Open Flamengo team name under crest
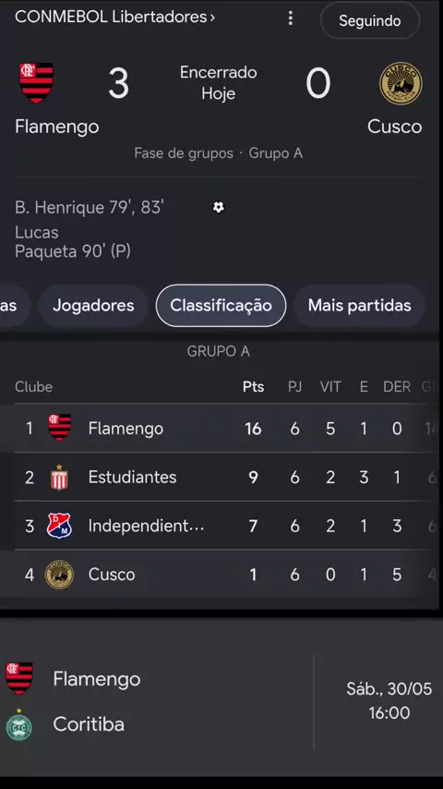The height and width of the screenshot is (789, 443). coord(57,127)
